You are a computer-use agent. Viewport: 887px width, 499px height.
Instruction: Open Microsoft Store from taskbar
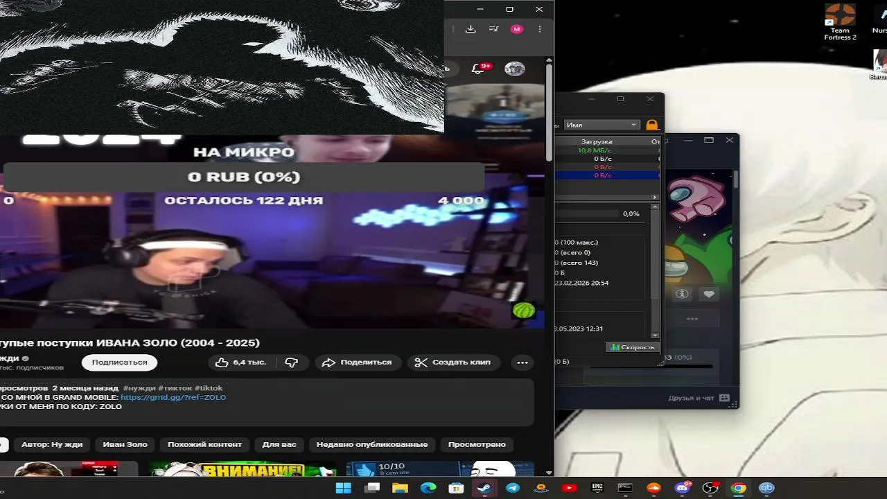coord(456,488)
